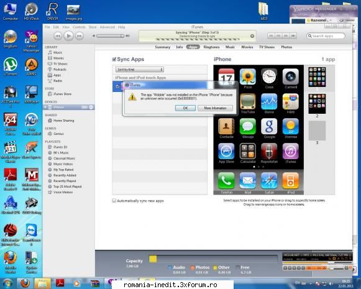Cancel sync via the status X icon
Viewport: 361px width, 289px height.
point(252,36)
